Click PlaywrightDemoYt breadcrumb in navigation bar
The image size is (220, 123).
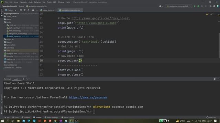[x=9, y=6]
